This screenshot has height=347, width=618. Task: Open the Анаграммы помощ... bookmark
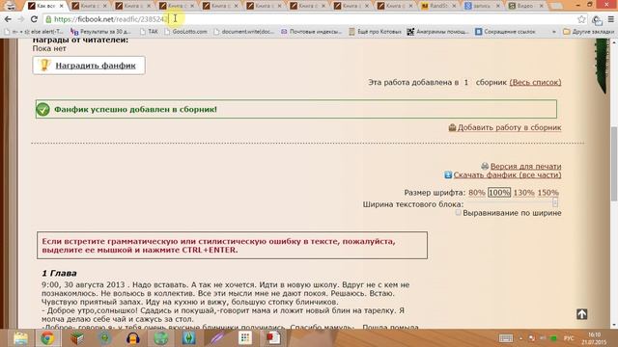coord(438,32)
